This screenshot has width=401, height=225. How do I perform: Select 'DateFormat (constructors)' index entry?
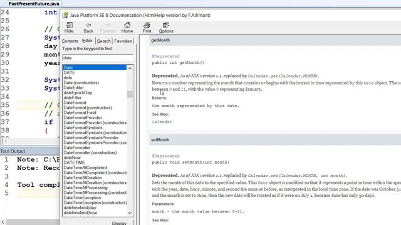pyautogui.click(x=88, y=107)
